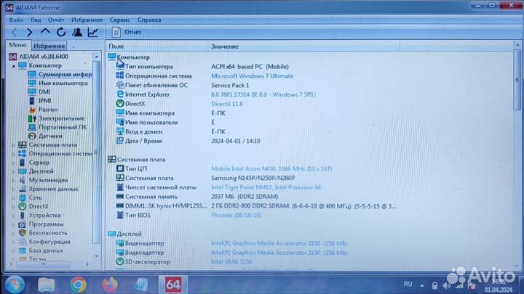Open the Intel GMA 3150 link
Image resolution: width=524 pixels, height=294 pixels.
(231, 262)
